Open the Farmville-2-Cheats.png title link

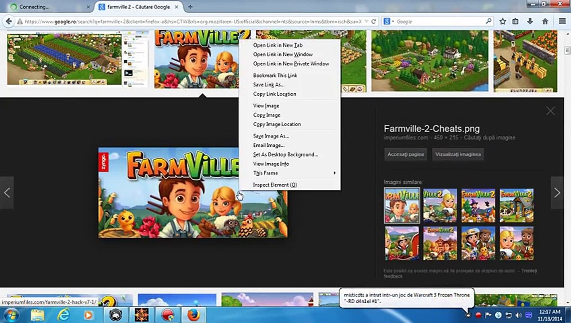[x=431, y=128]
